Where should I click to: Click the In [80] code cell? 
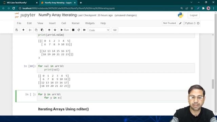[116, 68]
